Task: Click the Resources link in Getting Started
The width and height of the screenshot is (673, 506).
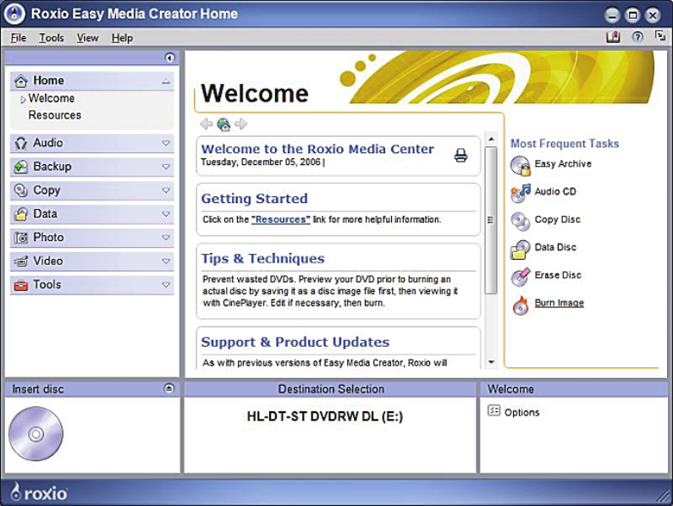Action: 280,220
